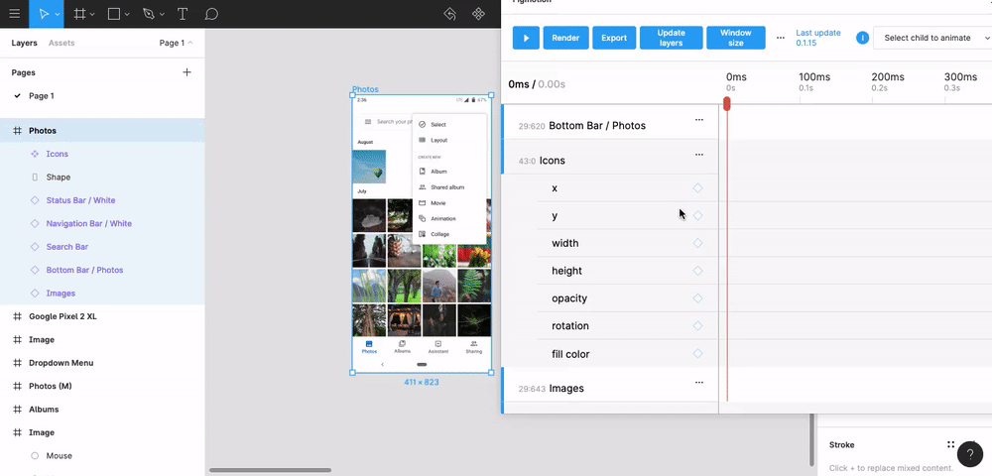Add keyframe for rotation property
Viewport: 992px width, 476px height.
(697, 326)
